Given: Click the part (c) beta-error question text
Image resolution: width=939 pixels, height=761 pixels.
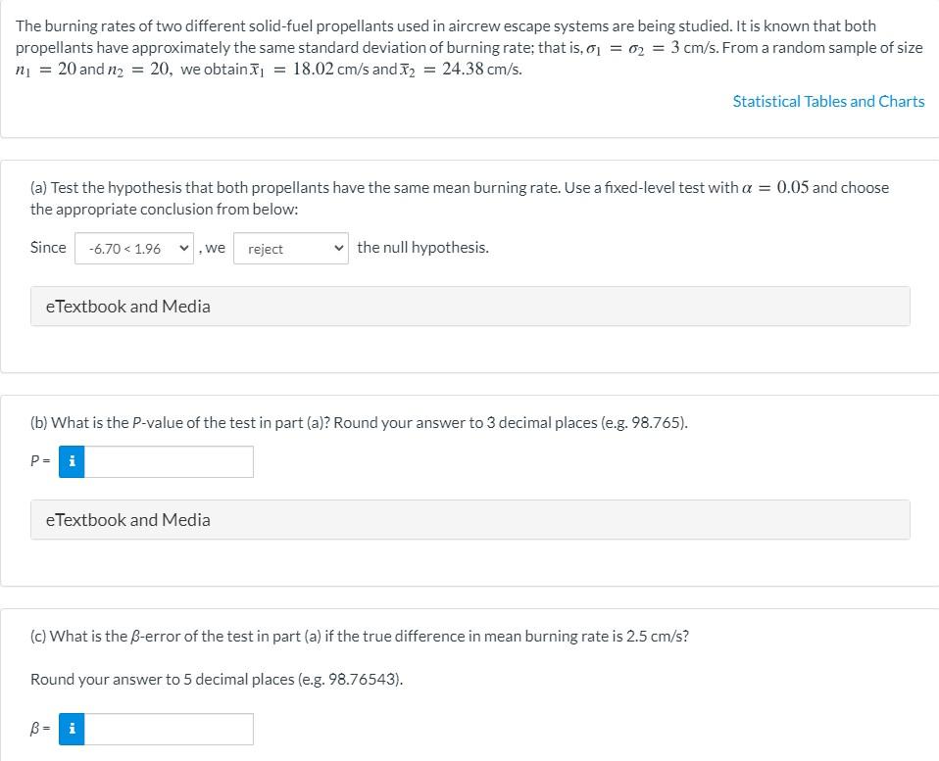Looking at the screenshot, I should point(360,636).
